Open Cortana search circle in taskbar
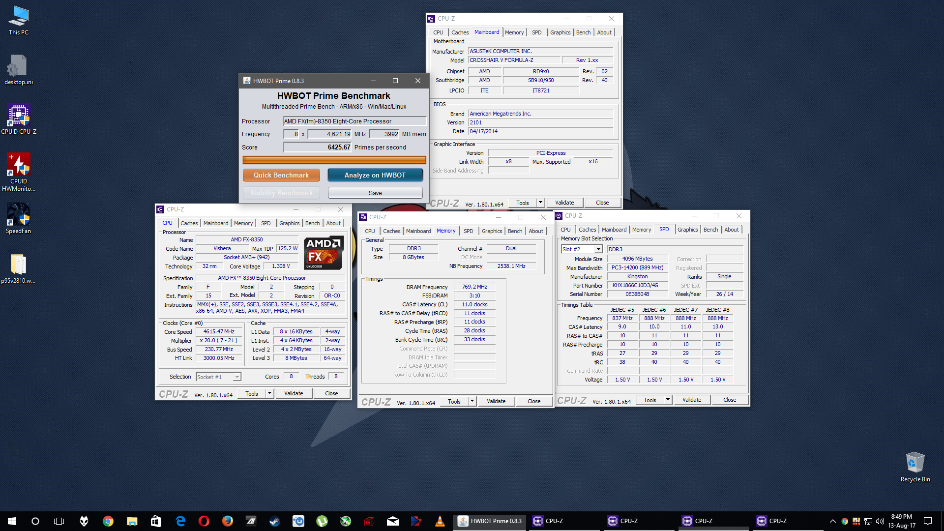944x531 pixels. tap(35, 521)
